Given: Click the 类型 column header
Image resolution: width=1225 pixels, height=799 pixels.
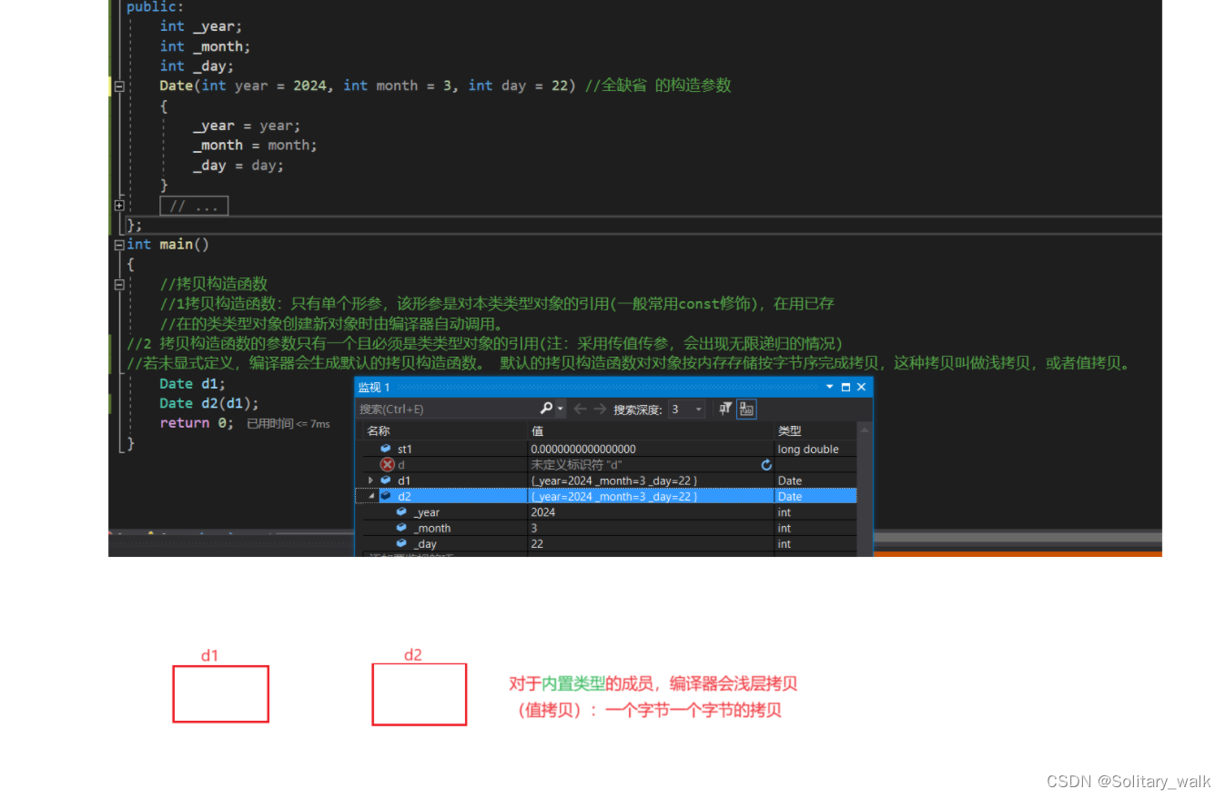Looking at the screenshot, I should tap(789, 430).
